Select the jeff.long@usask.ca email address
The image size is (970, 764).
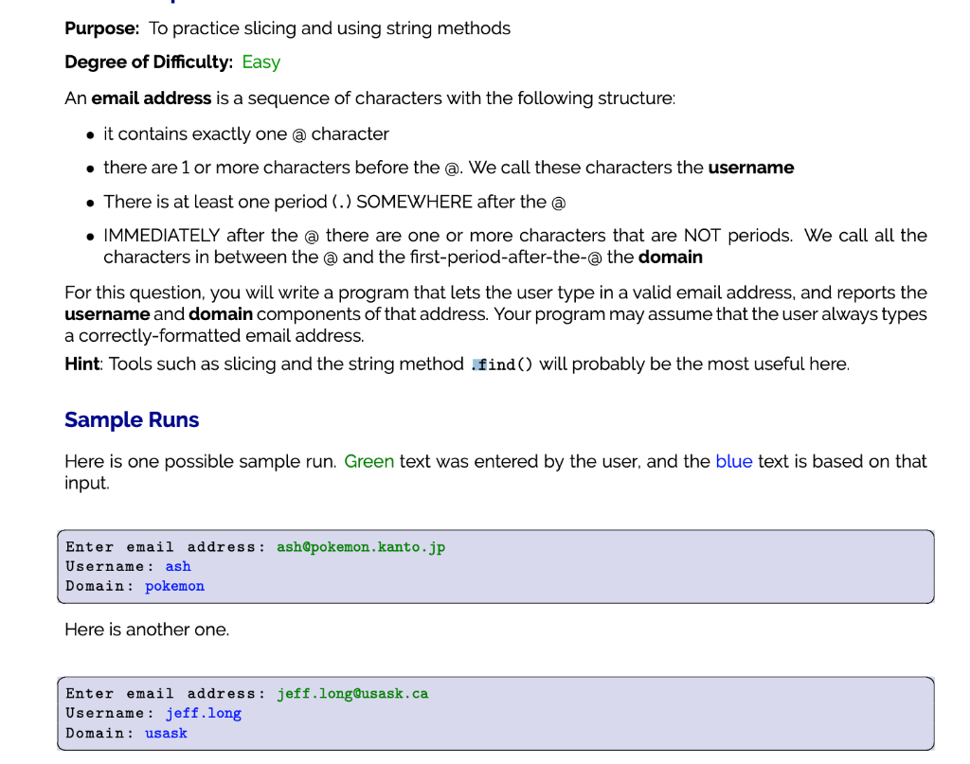pyautogui.click(x=352, y=693)
